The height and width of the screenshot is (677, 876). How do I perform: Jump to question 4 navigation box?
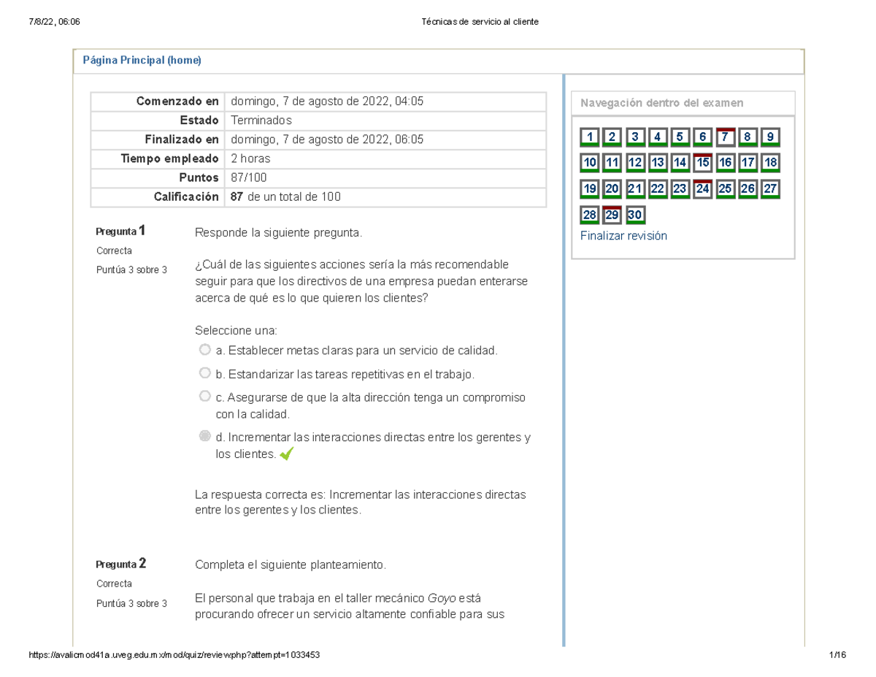click(658, 137)
